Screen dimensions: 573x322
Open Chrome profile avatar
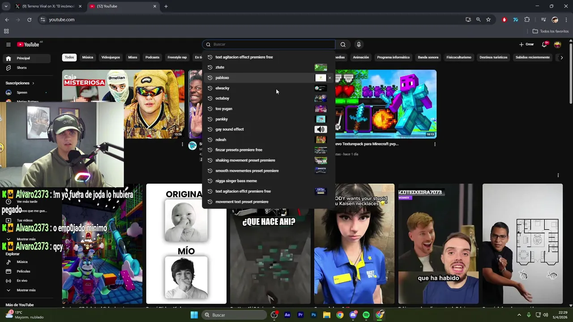click(555, 20)
